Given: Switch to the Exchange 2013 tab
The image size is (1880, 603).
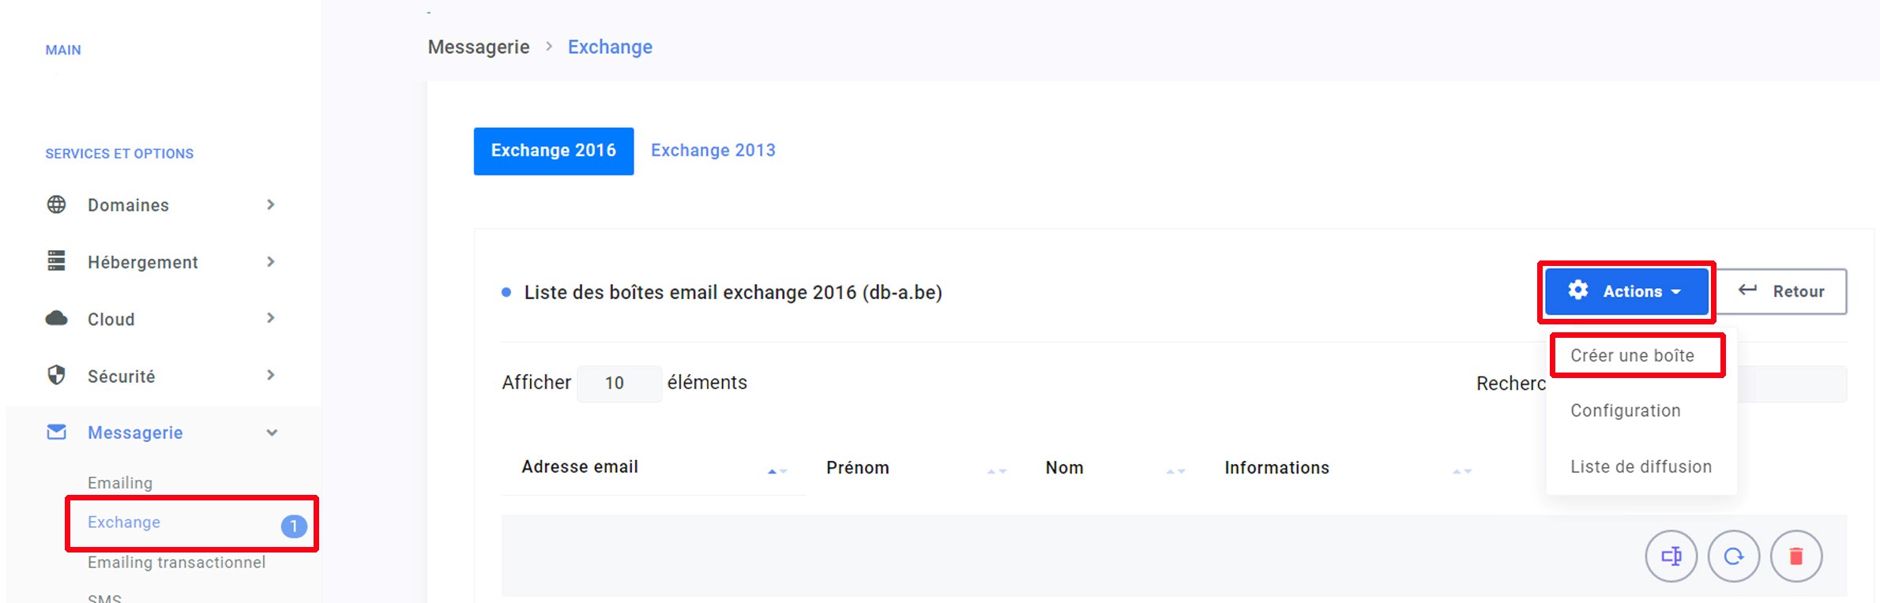Looking at the screenshot, I should tap(713, 150).
